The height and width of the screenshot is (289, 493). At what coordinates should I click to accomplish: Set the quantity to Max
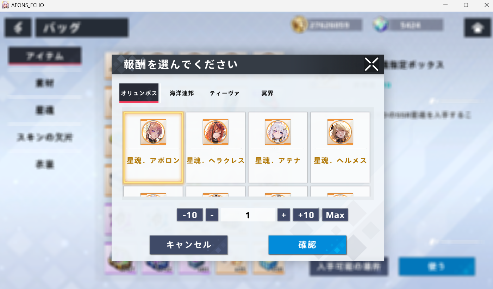(x=335, y=215)
